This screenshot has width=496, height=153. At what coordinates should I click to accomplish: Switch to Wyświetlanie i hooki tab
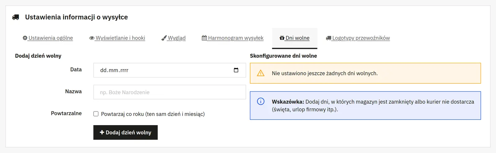pos(117,38)
